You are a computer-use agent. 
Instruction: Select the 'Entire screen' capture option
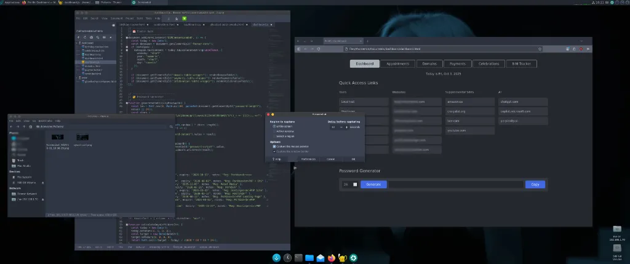274,126
